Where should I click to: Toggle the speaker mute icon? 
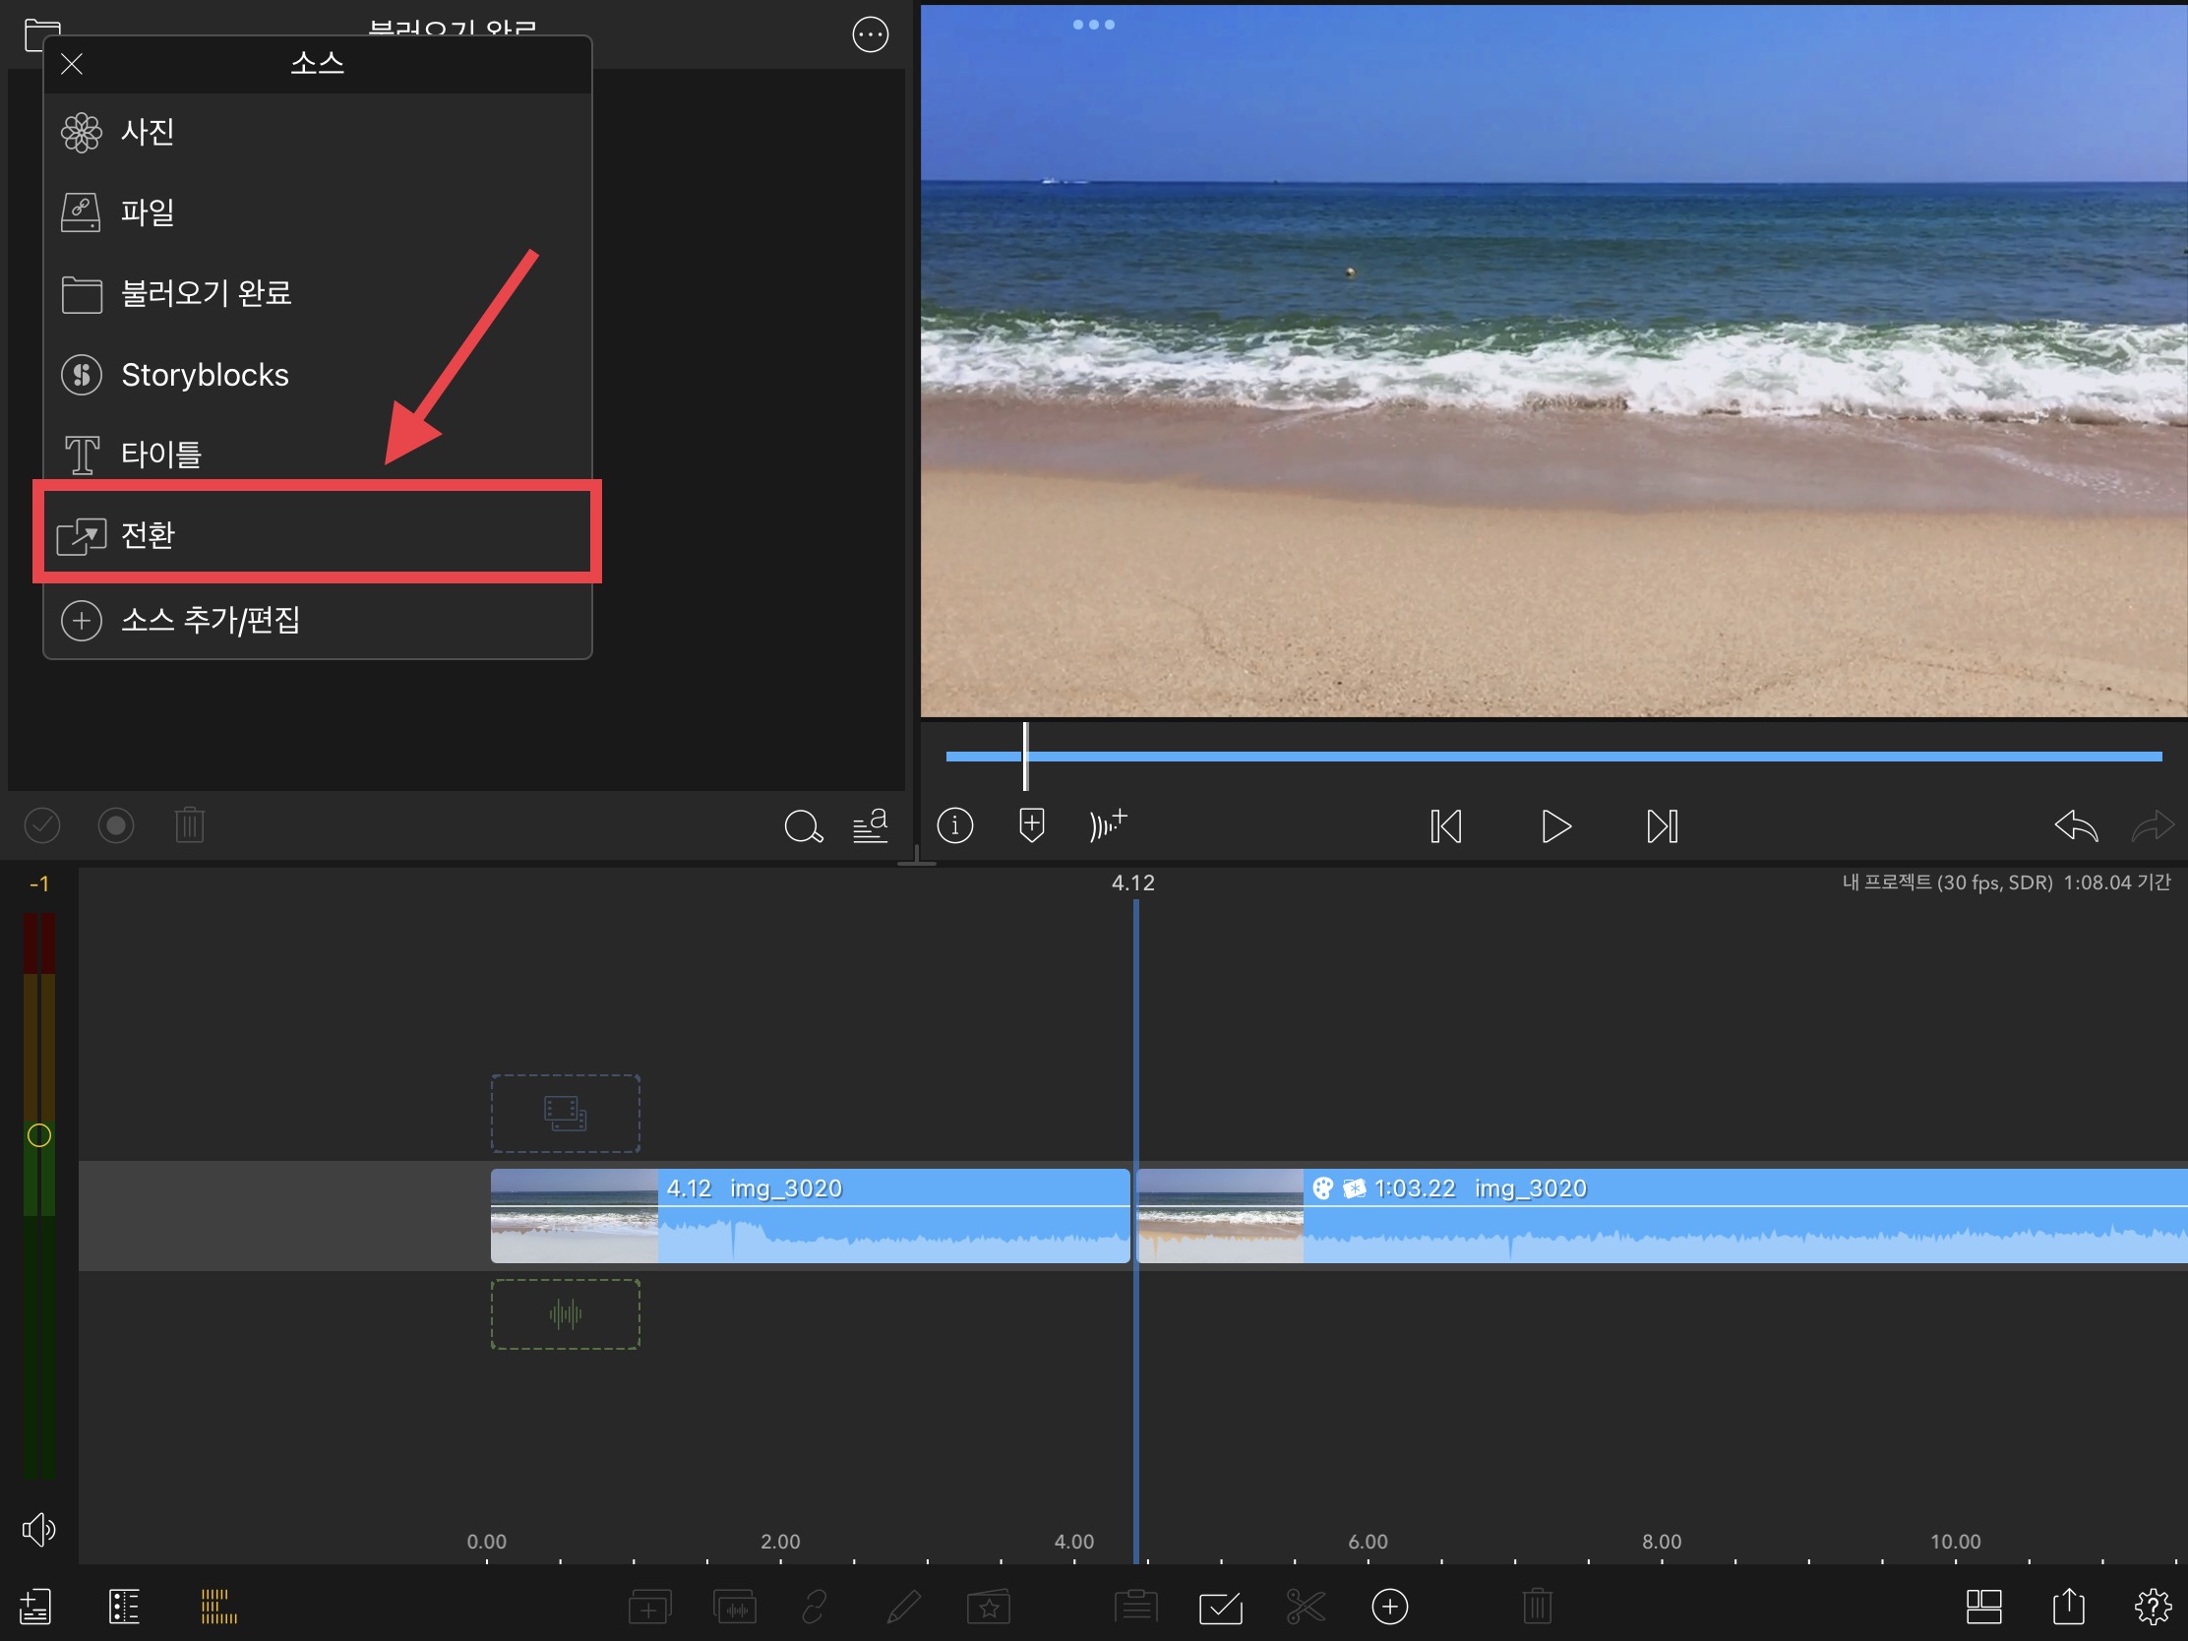(38, 1529)
